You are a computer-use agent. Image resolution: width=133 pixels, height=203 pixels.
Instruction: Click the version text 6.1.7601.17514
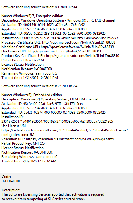click(x=66, y=7)
